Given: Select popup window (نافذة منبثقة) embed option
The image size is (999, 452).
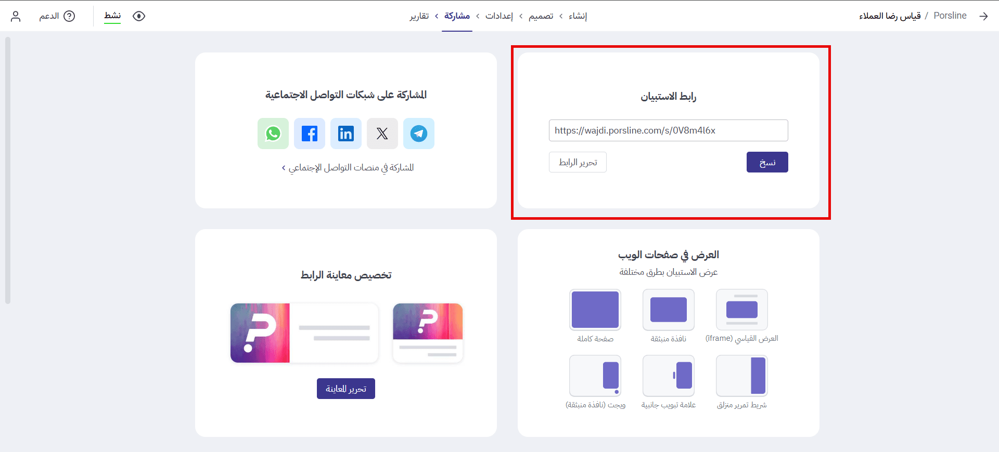Looking at the screenshot, I should [x=669, y=310].
